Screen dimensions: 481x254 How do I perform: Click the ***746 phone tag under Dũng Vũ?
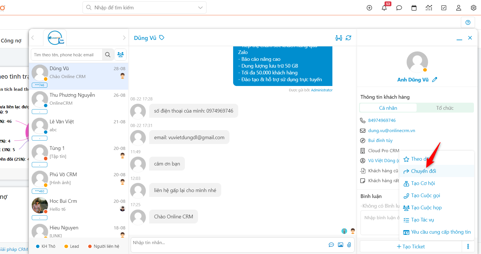pos(39,85)
